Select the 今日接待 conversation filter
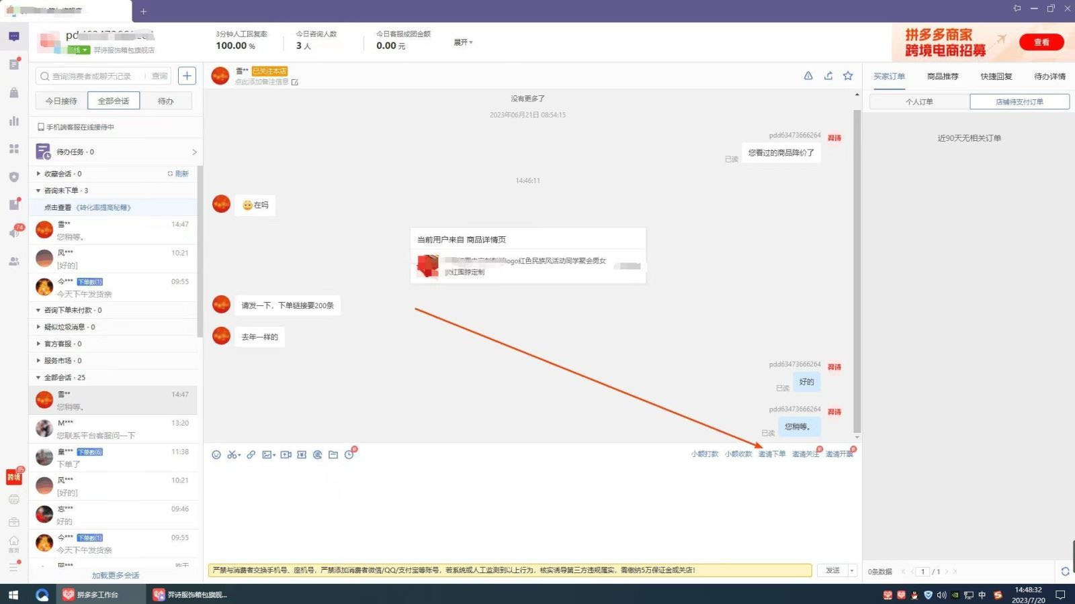Image resolution: width=1075 pixels, height=604 pixels. coord(61,101)
